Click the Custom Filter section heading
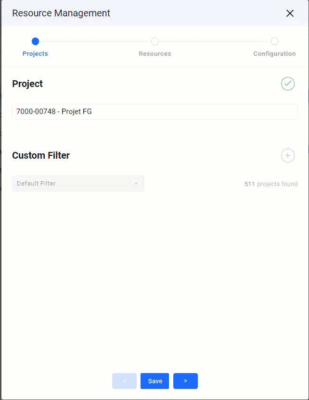Screen dimensions: 309x400 [x=41, y=155]
